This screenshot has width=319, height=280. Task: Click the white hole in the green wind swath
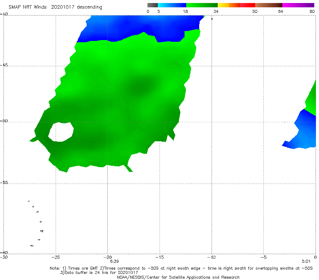pos(61,132)
